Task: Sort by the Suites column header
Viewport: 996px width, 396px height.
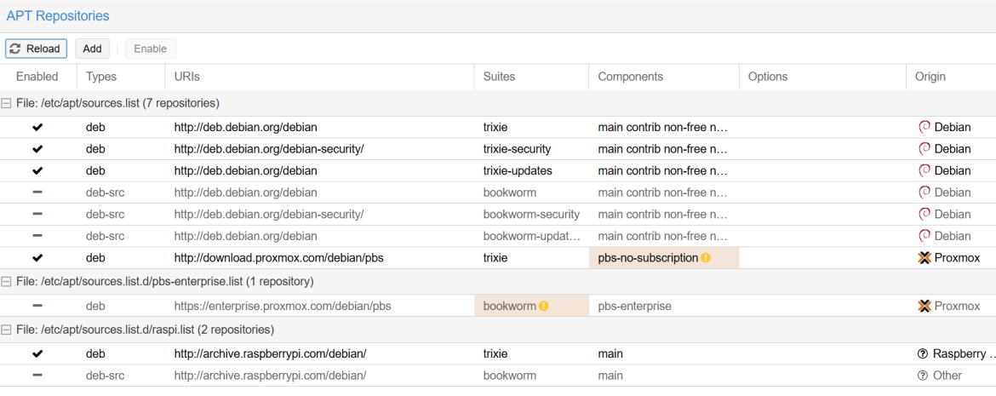Action: point(499,77)
